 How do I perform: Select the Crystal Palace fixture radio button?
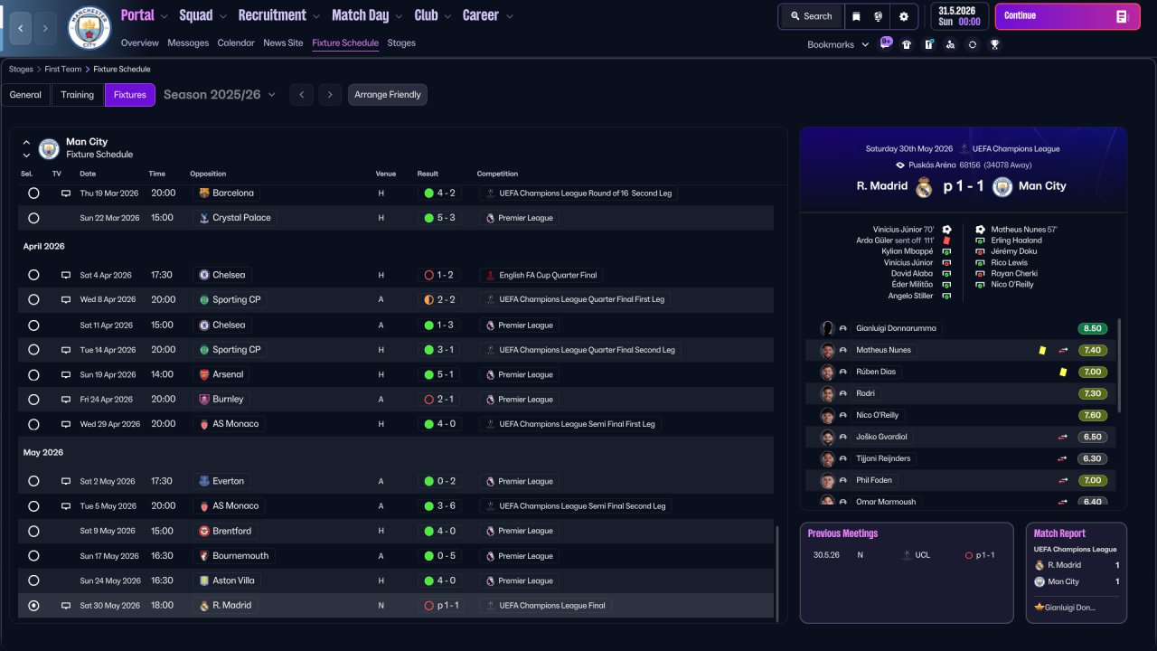33,218
